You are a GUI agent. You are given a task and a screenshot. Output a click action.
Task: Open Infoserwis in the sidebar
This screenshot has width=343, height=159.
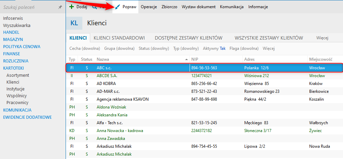click(13, 18)
